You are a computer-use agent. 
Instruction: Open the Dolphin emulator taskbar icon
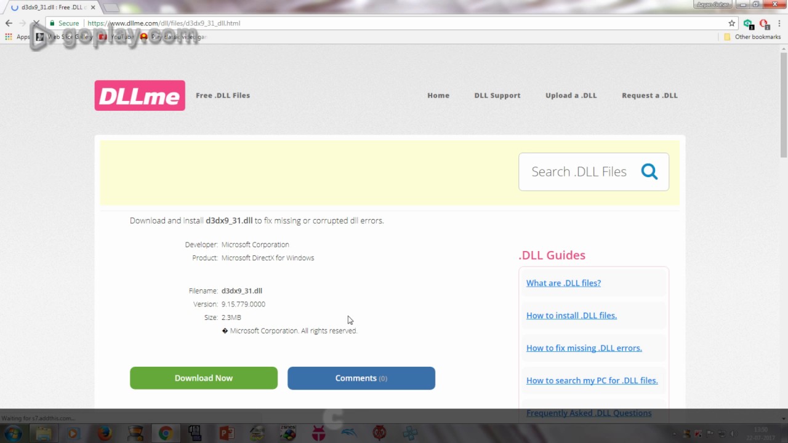tap(349, 434)
